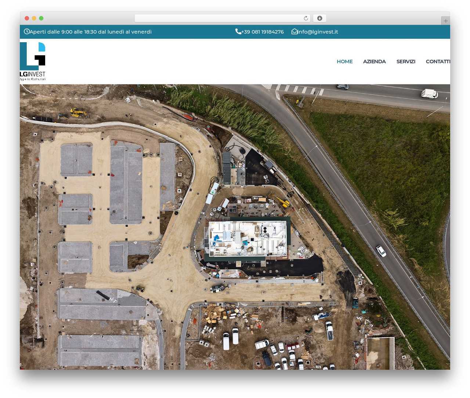Click the LG Invest logo
The height and width of the screenshot is (398, 470).
pyautogui.click(x=33, y=61)
